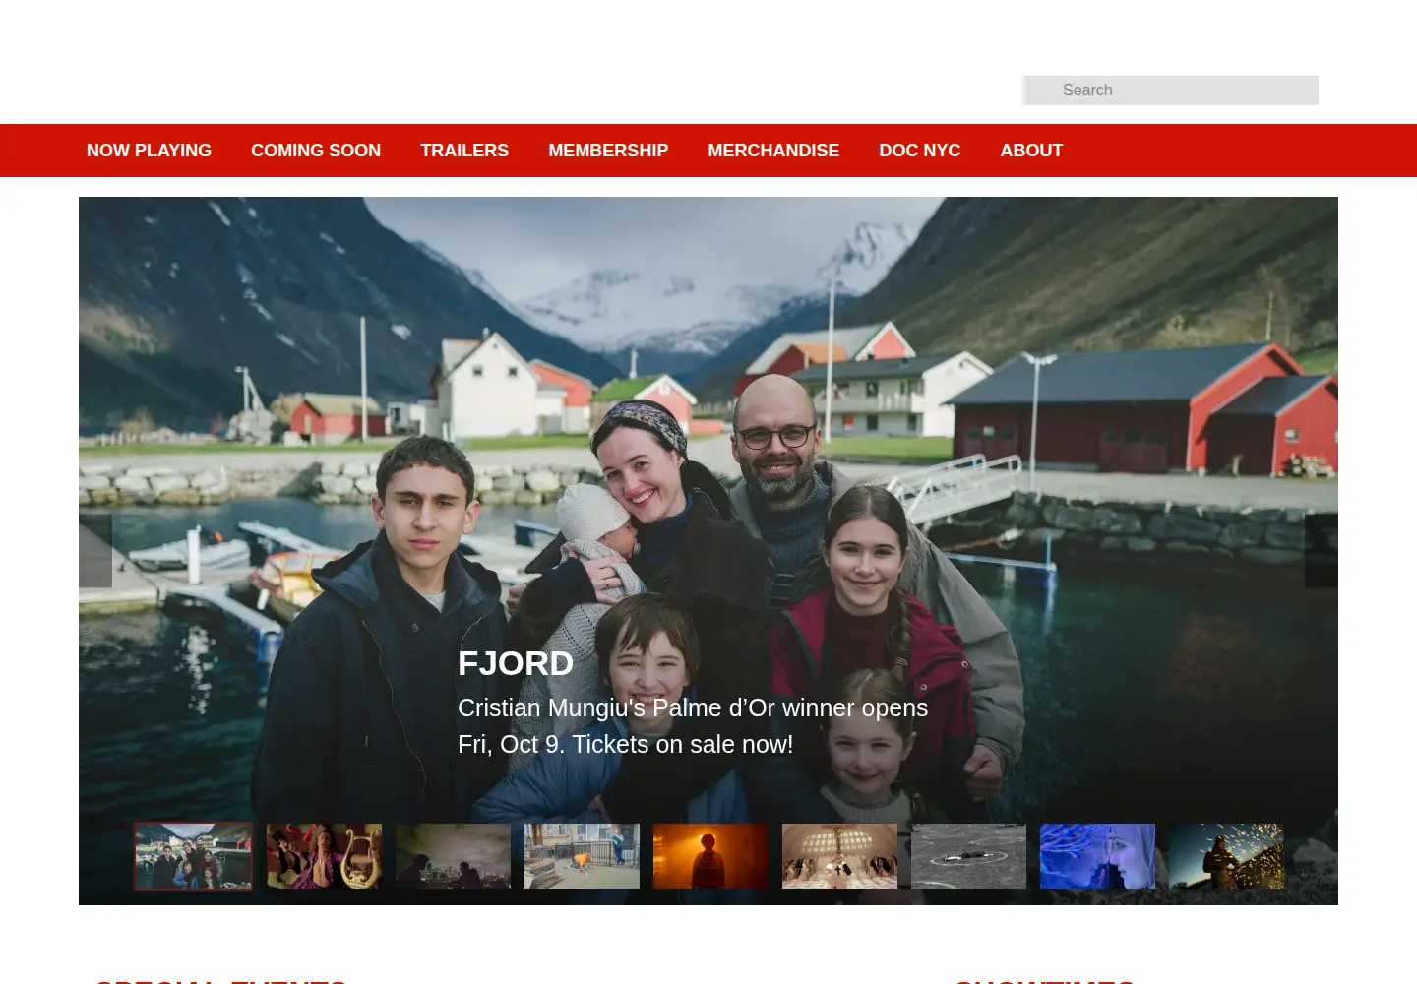Select the night sparks figure thumbnail
The image size is (1417, 984).
[1226, 856]
